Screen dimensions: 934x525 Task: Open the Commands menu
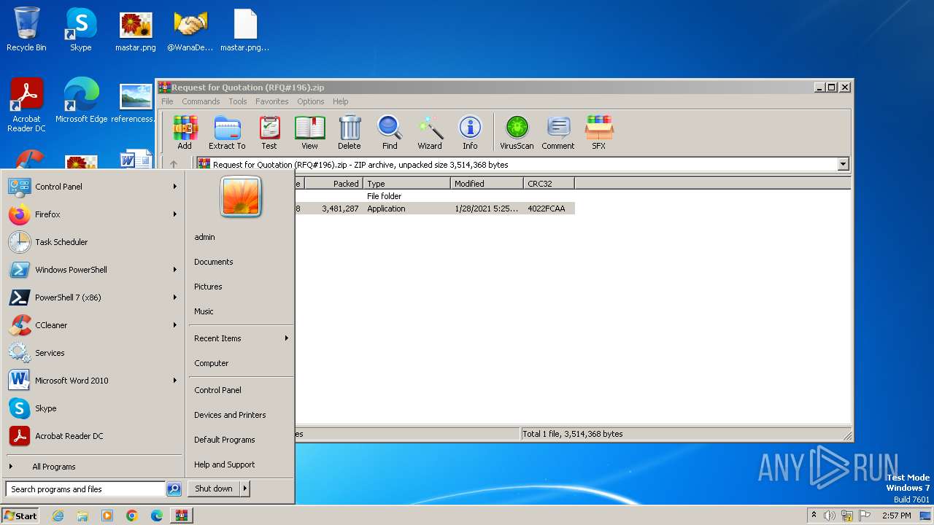click(x=201, y=101)
